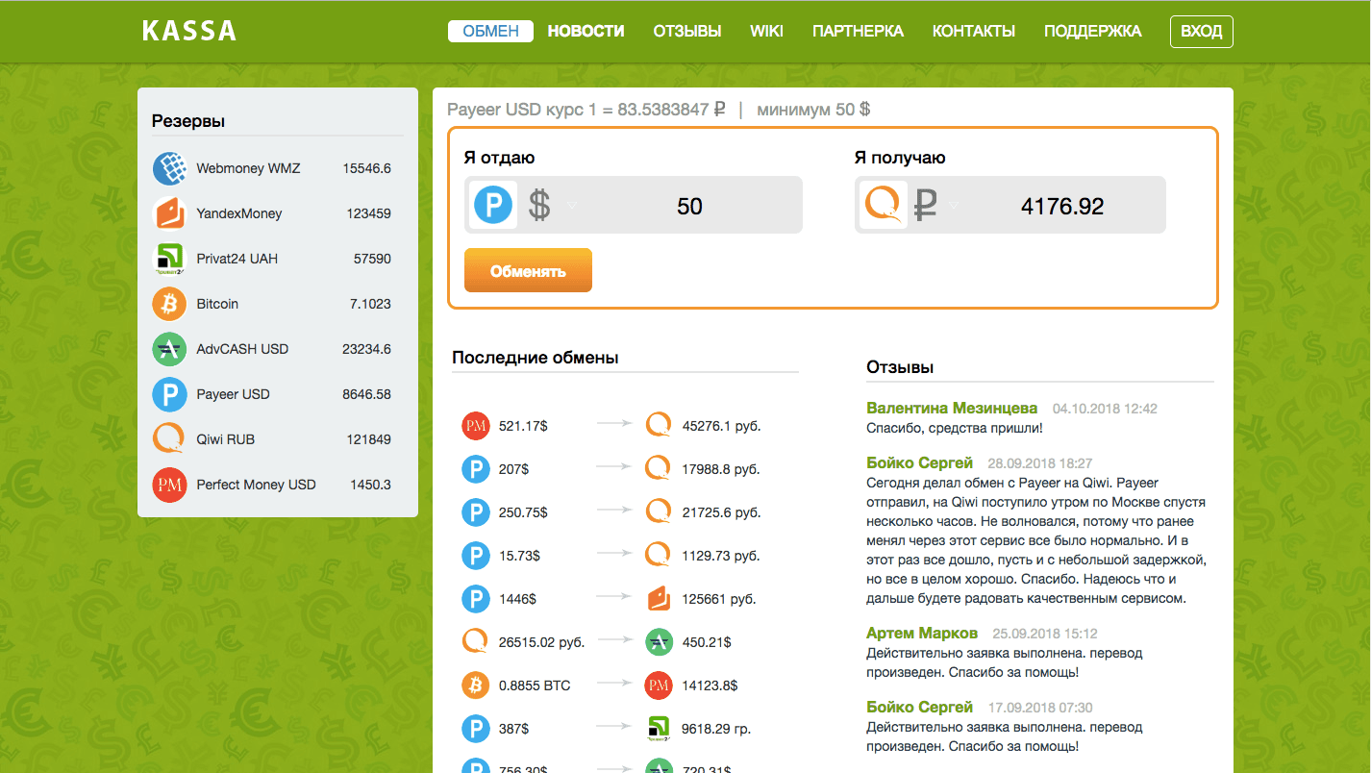Screen dimensions: 1371x773
Task: Select the Perfect Money USD icon
Action: click(169, 485)
